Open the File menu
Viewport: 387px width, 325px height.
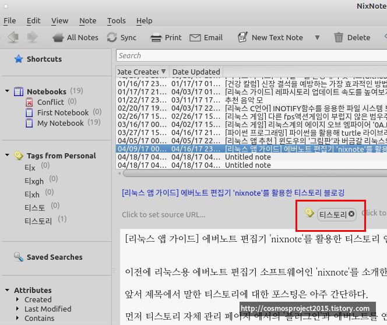(10, 21)
